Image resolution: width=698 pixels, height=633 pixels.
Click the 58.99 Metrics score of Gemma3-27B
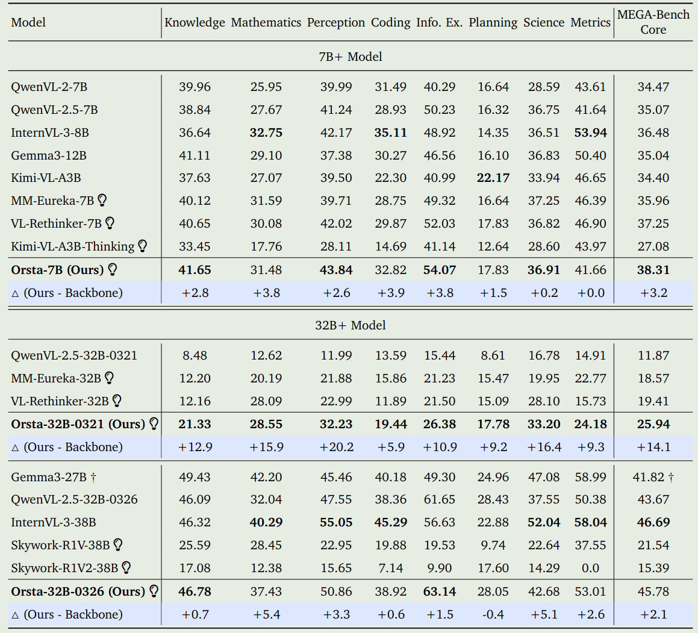(591, 477)
